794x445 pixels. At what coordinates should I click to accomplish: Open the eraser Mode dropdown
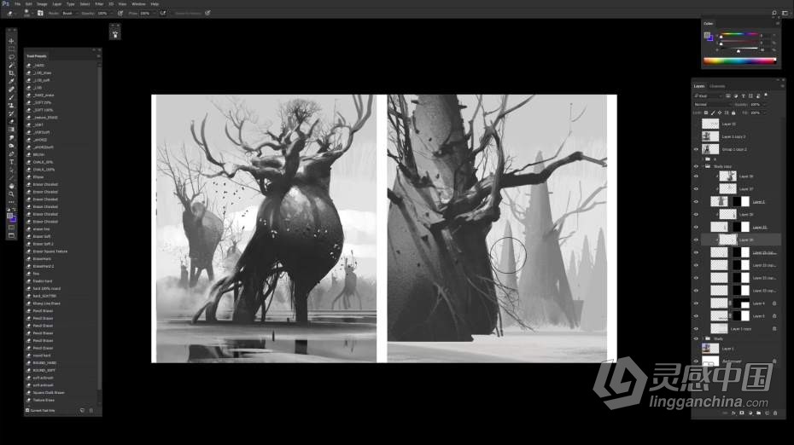click(x=70, y=13)
